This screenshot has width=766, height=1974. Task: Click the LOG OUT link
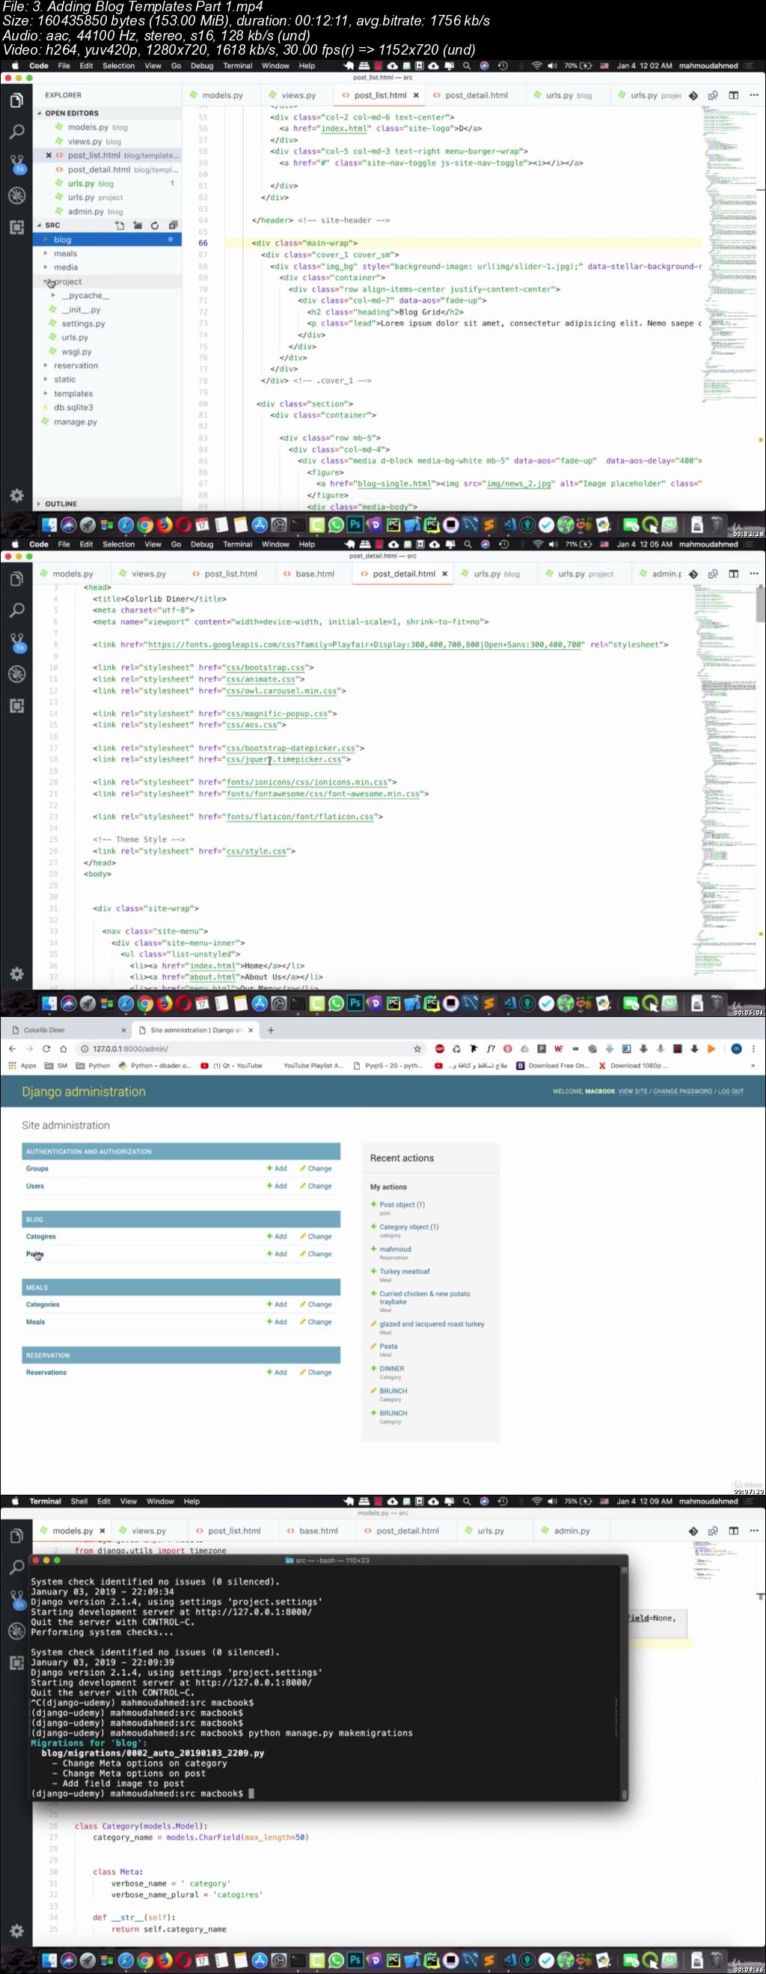click(731, 1091)
